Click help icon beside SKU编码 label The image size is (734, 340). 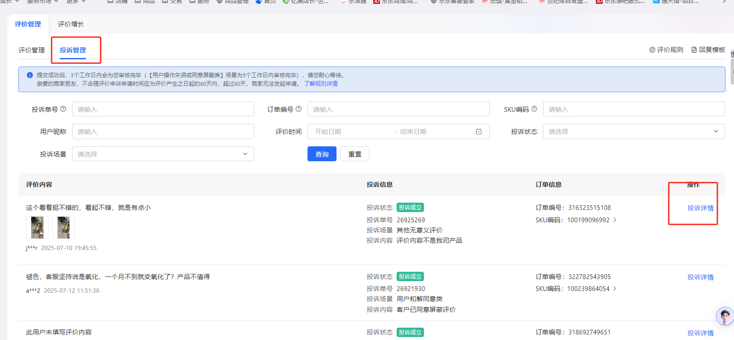534,109
